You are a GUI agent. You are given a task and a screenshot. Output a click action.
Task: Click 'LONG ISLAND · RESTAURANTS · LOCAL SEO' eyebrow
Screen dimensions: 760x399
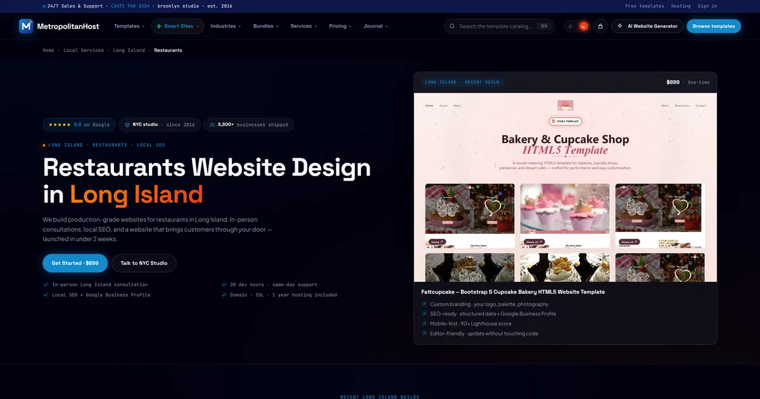[x=108, y=145]
